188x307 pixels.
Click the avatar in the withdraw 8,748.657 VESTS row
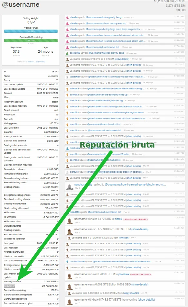[69, 302]
